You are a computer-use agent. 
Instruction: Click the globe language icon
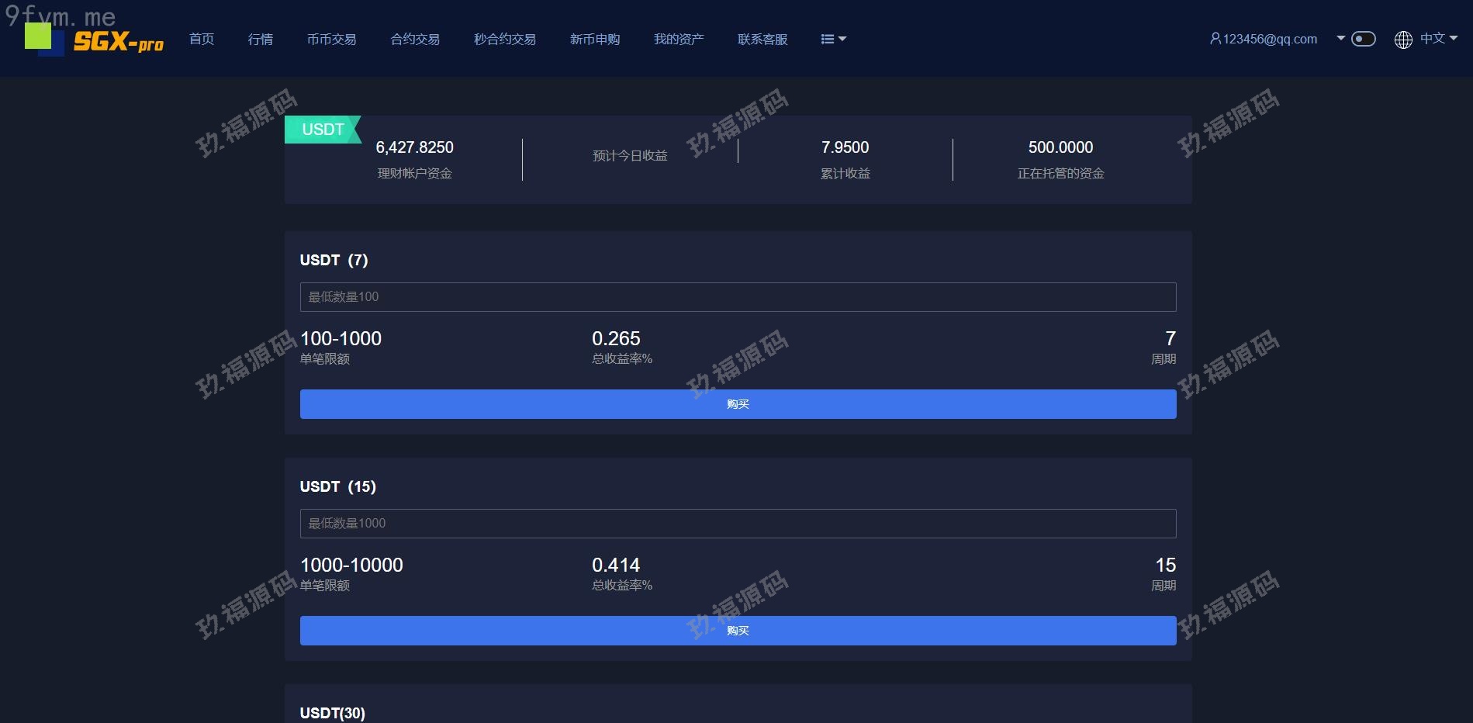[1402, 40]
